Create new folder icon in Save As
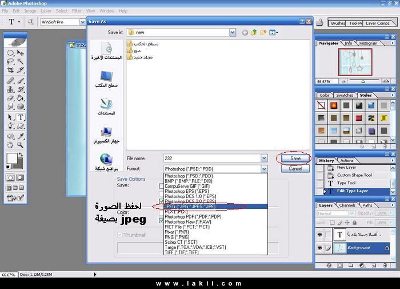400x289 pixels. point(263,33)
